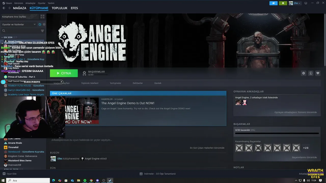Screen dimensions: 326x183
Task: Click the green OYNA play button
Action: pos(64,73)
